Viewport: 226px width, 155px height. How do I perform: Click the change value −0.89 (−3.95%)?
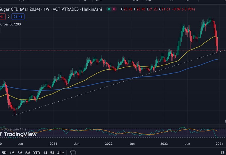183,9
